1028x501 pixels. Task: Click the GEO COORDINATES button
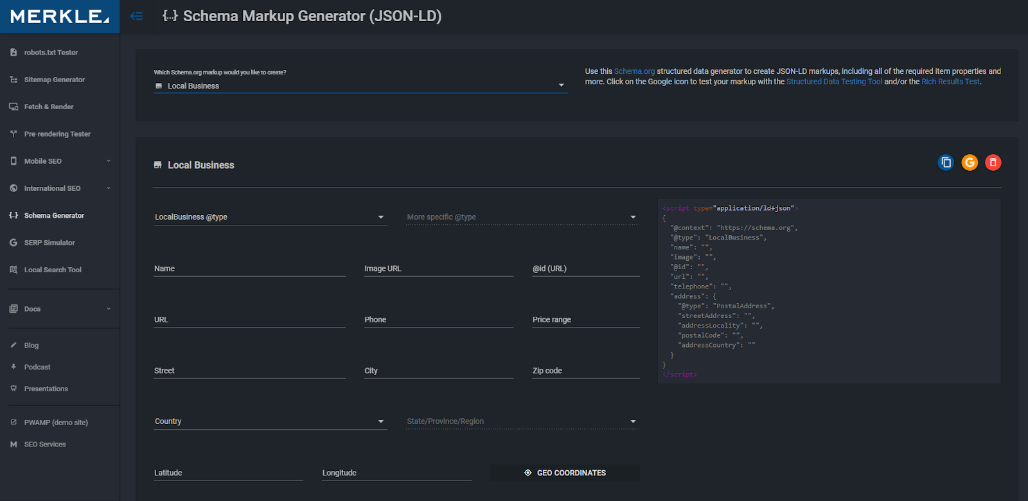point(565,473)
